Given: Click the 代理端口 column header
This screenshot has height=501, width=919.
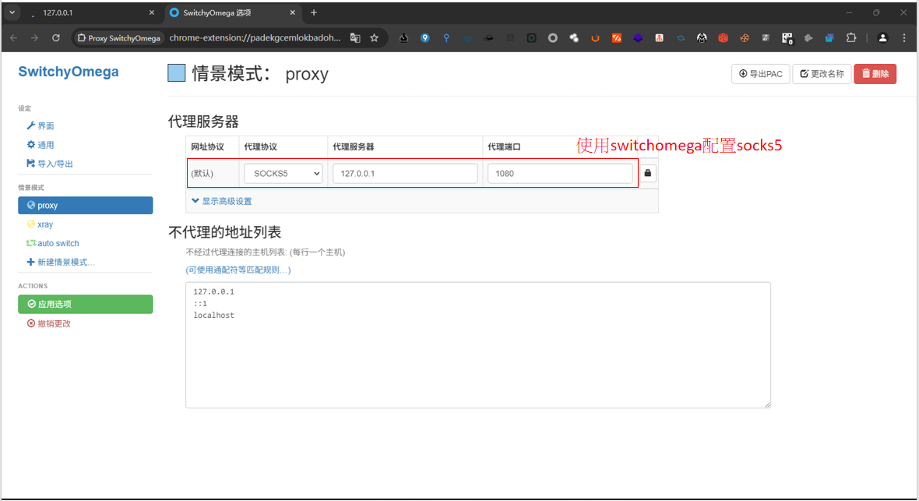Looking at the screenshot, I should (504, 146).
